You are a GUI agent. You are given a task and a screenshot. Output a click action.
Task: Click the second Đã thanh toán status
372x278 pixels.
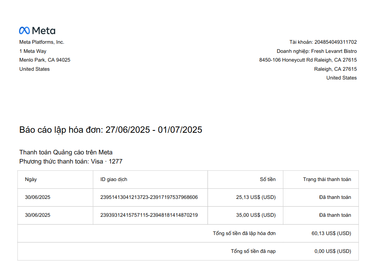(335, 215)
